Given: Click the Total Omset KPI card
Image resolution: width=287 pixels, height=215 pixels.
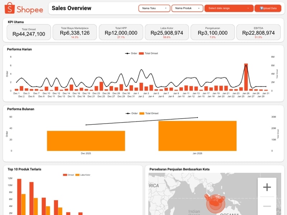Looking at the screenshot, I should (x=29, y=32).
